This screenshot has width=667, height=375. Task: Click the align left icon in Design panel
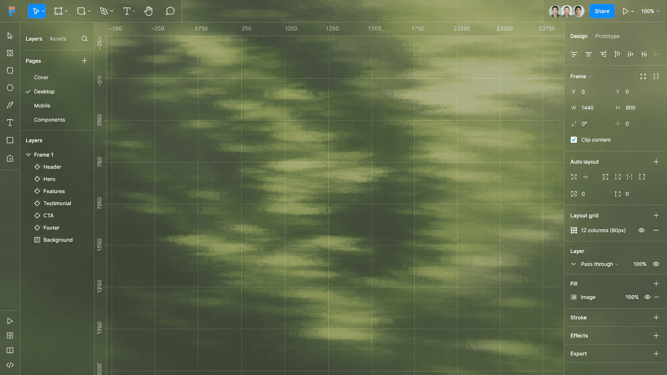point(574,54)
